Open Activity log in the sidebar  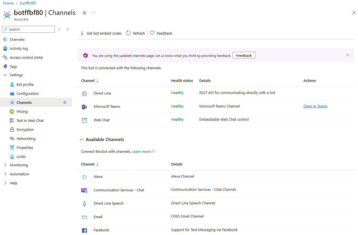click(19, 48)
